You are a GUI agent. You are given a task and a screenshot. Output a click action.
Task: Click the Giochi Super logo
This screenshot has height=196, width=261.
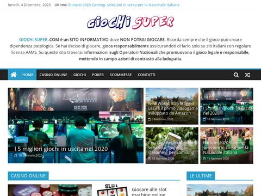(130, 22)
